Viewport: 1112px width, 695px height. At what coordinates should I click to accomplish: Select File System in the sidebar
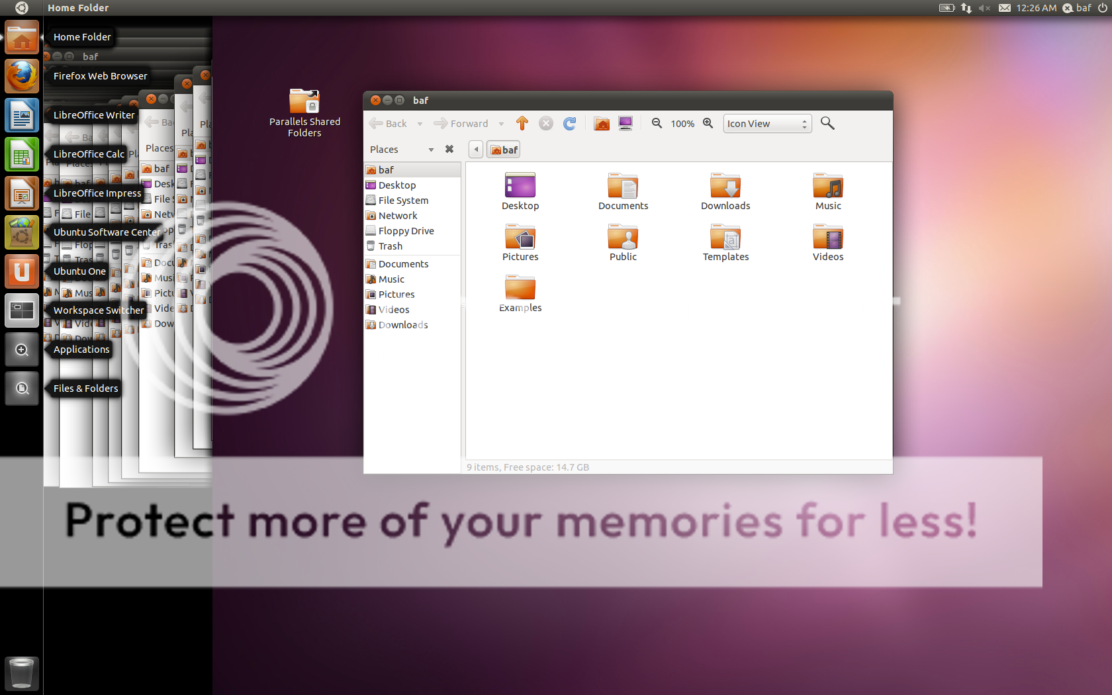tap(403, 201)
